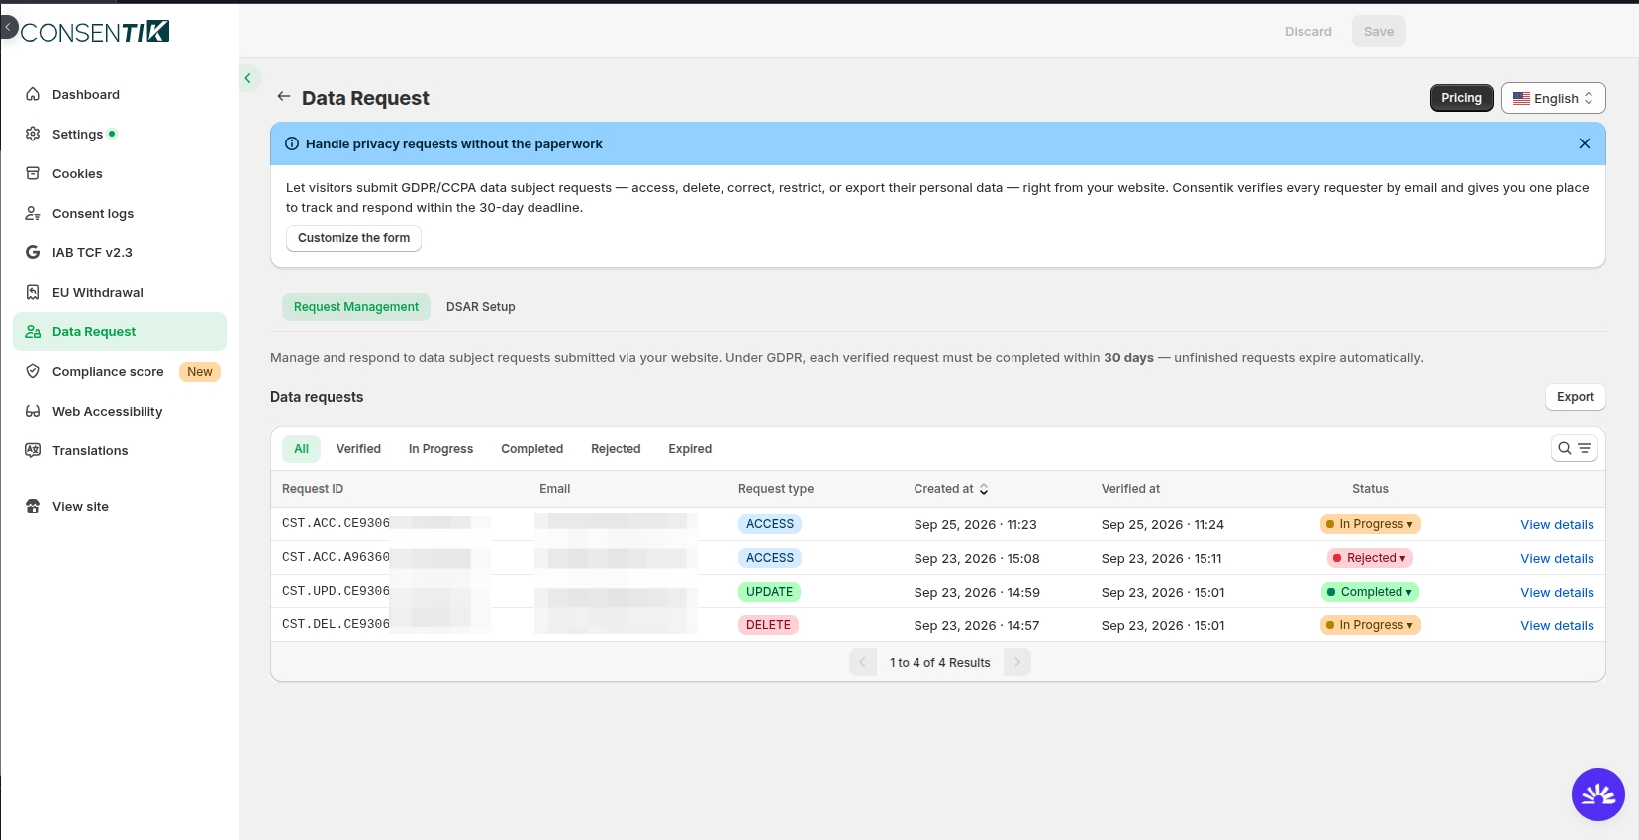Viewport: 1639px width, 840px height.
Task: Go back using the Data Request arrow
Action: tap(284, 97)
